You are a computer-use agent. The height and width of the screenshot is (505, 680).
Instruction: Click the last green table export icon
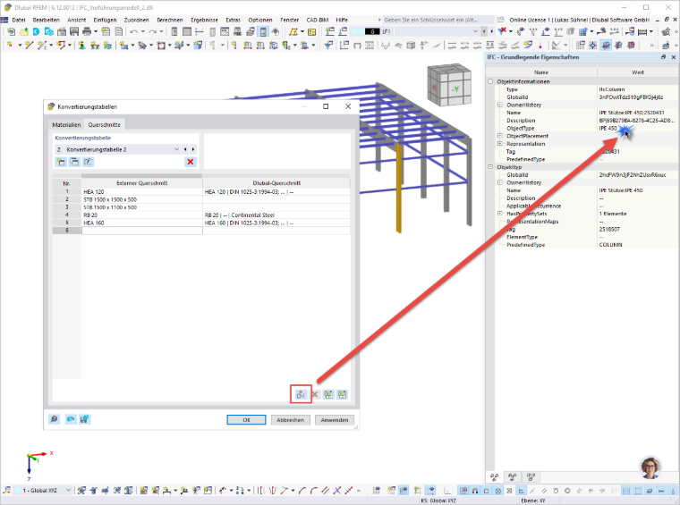coord(342,394)
